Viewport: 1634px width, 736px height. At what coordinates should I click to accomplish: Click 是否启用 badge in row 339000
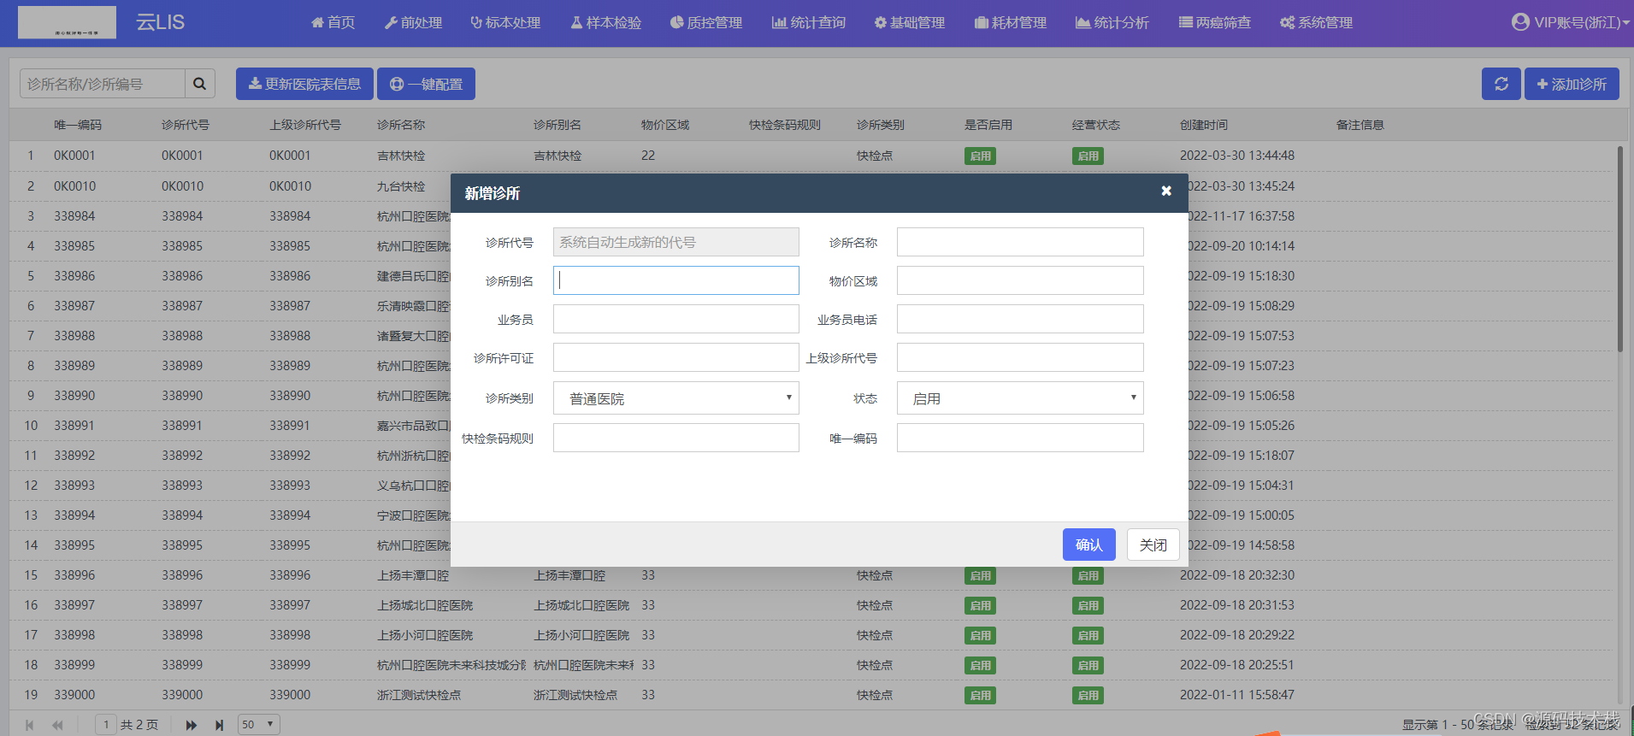coord(980,696)
